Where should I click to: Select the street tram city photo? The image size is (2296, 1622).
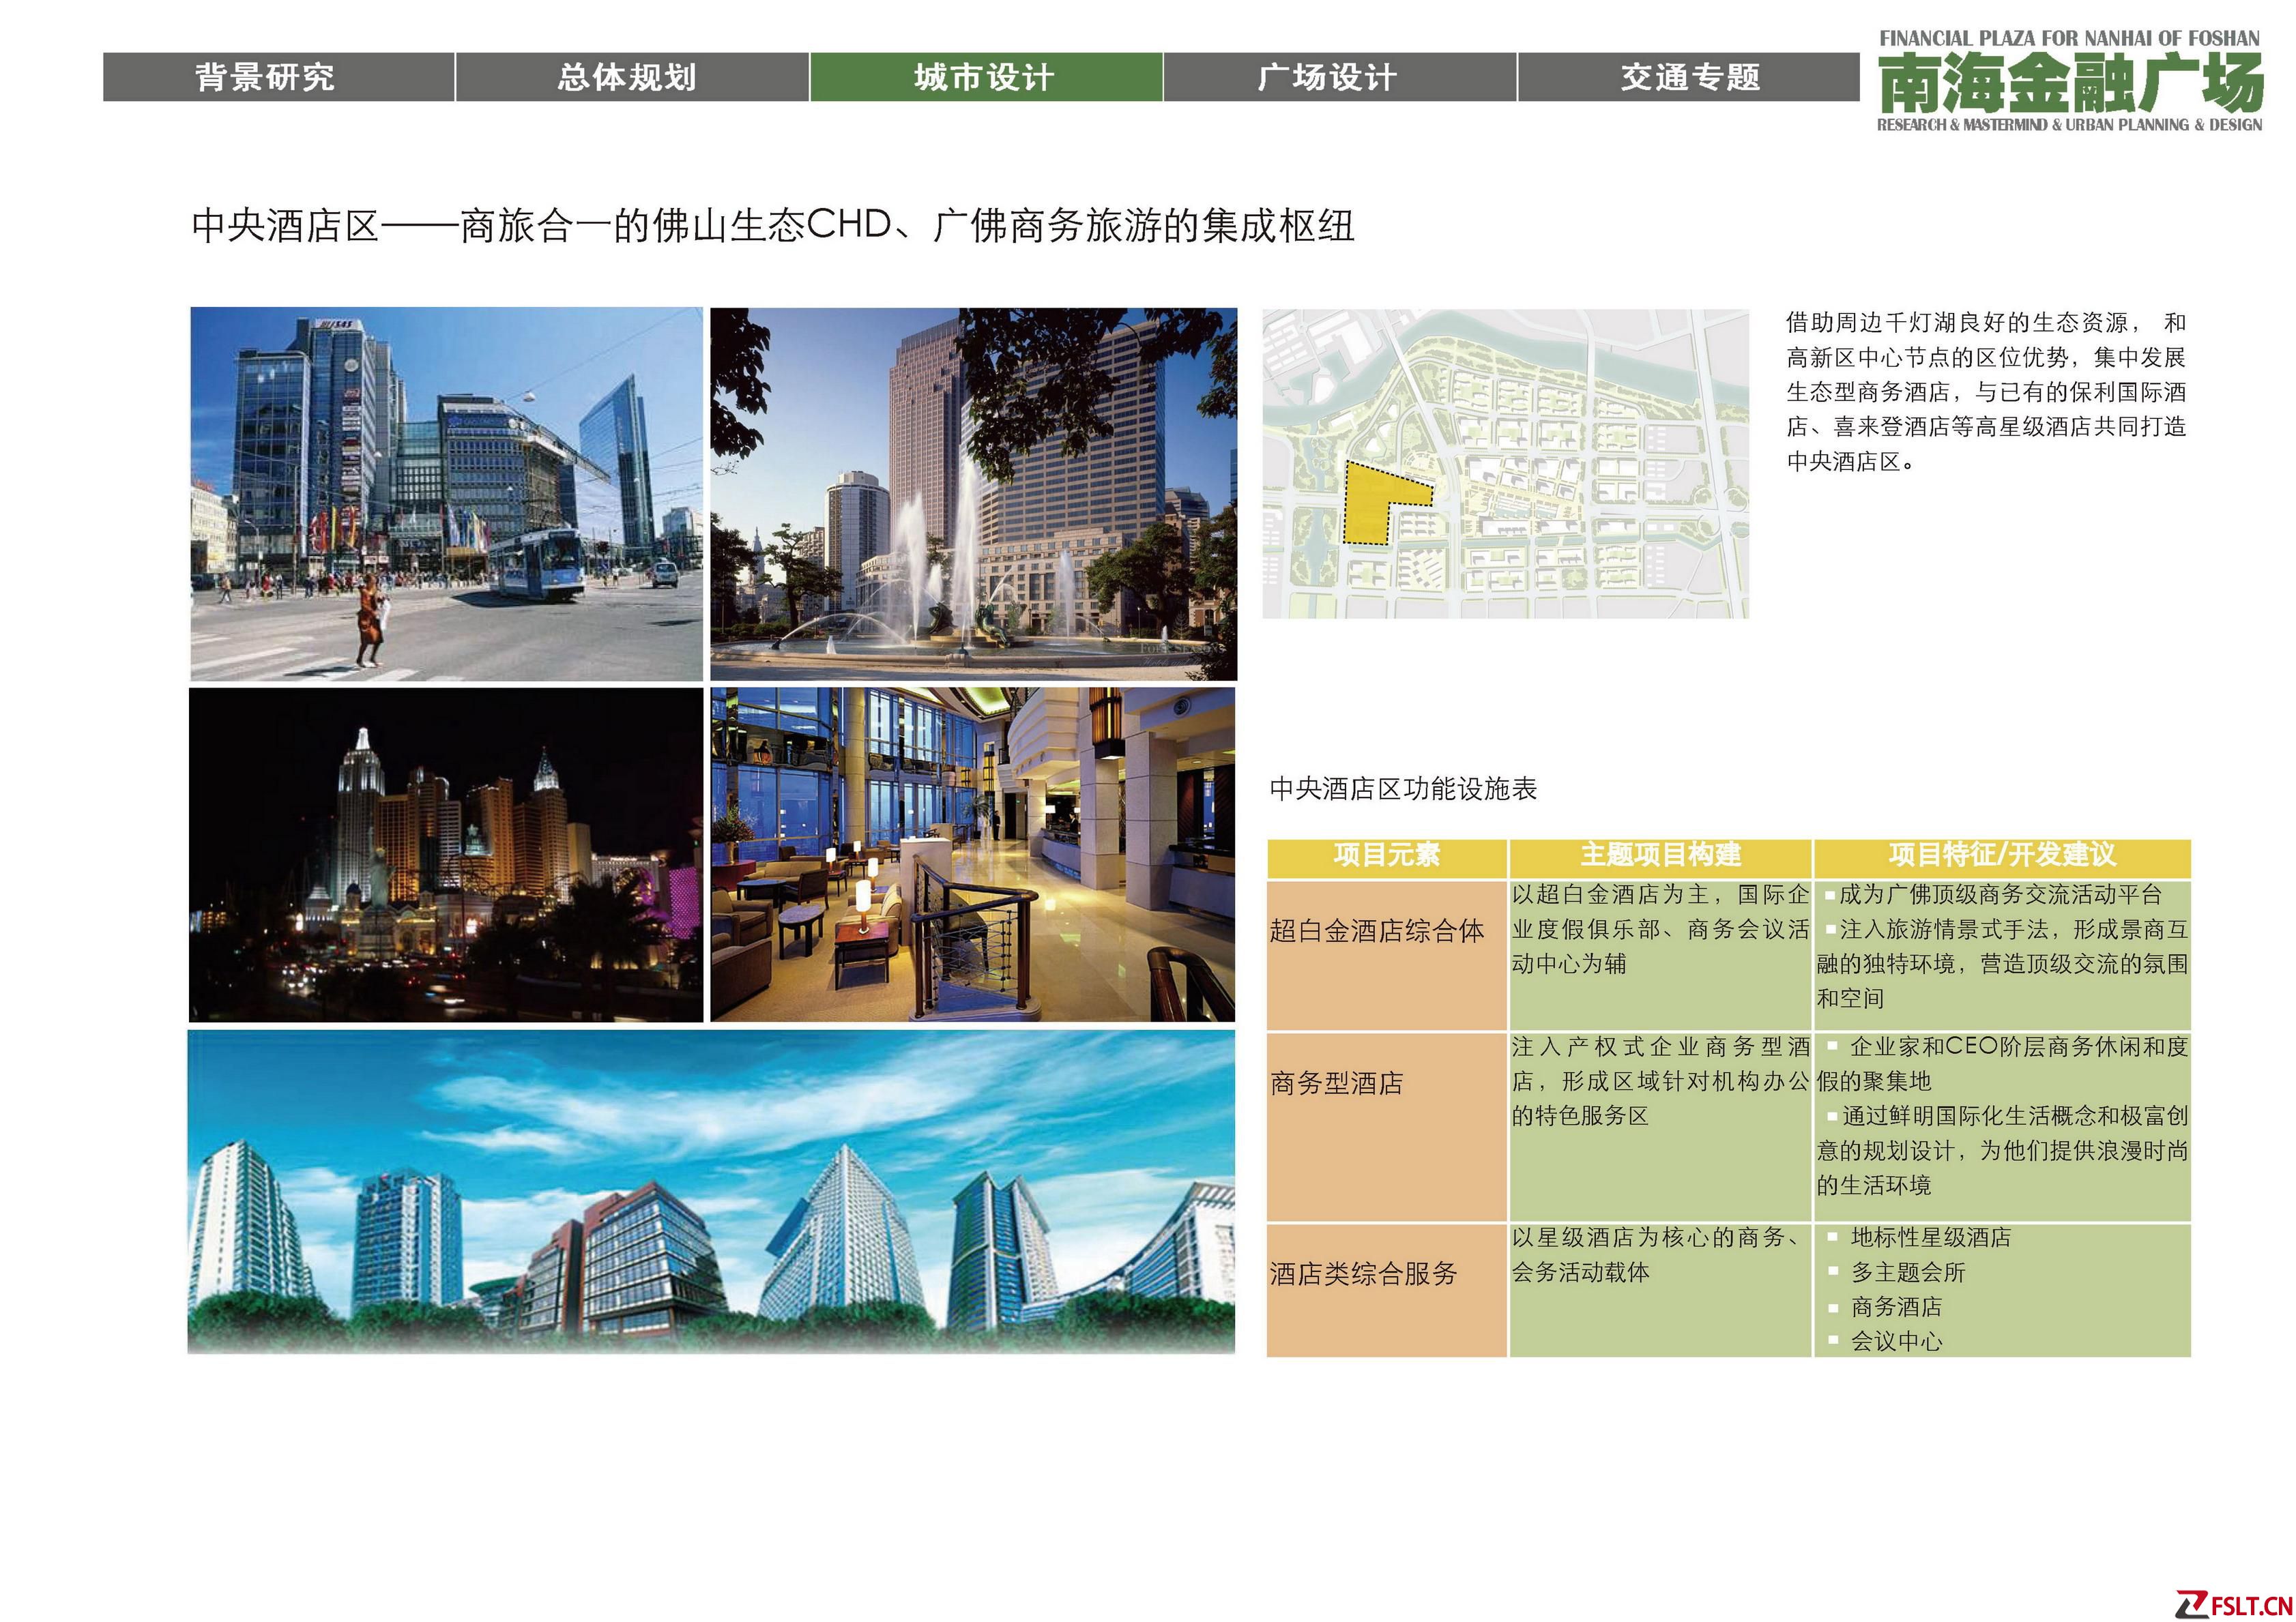[446, 494]
